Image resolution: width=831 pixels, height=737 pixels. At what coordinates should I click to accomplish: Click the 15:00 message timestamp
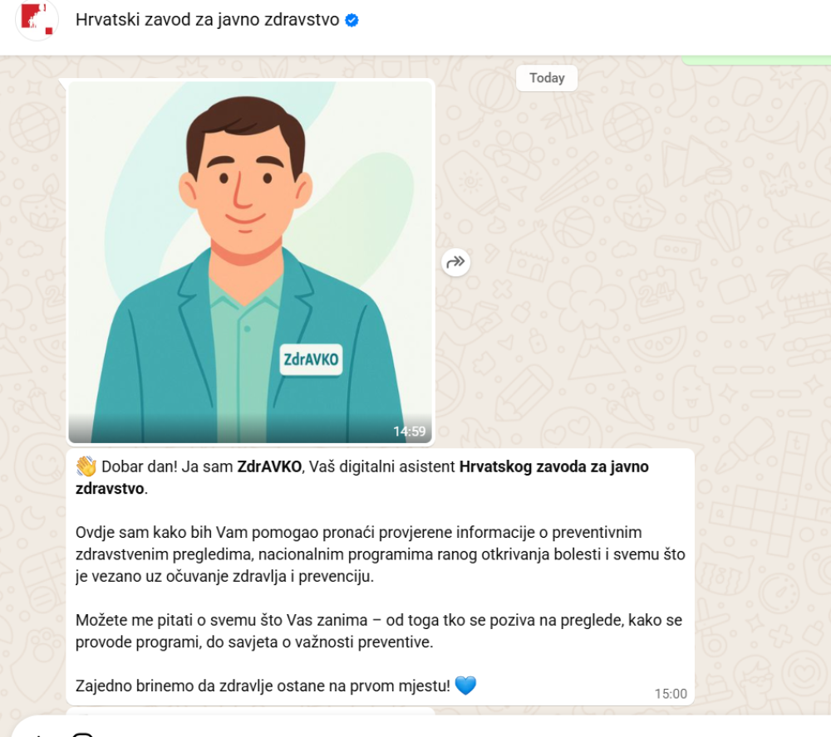pyautogui.click(x=671, y=694)
